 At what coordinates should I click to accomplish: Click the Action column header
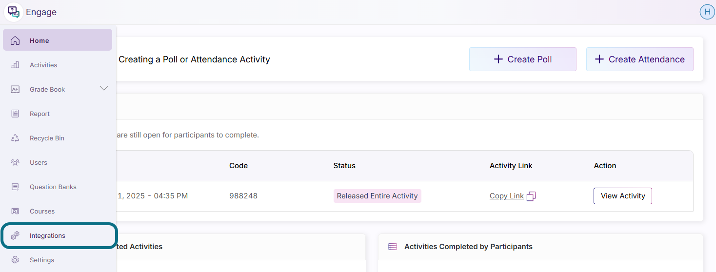coord(605,166)
